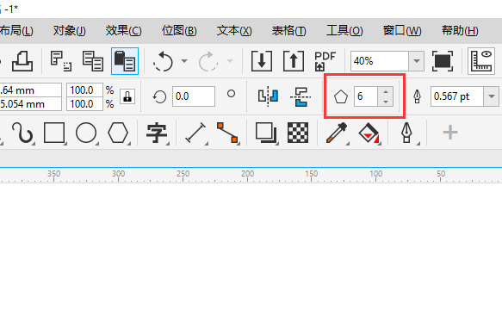Open the 40% zoom level dropdown
The image size is (502, 322).
(x=416, y=61)
